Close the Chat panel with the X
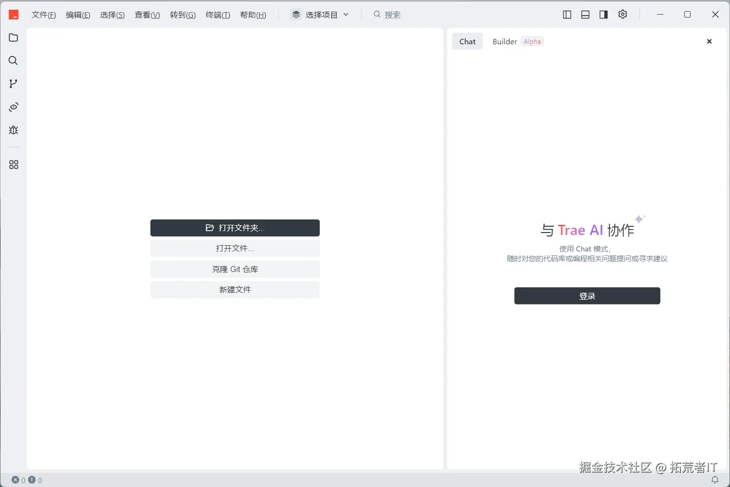This screenshot has height=487, width=730. (x=710, y=41)
